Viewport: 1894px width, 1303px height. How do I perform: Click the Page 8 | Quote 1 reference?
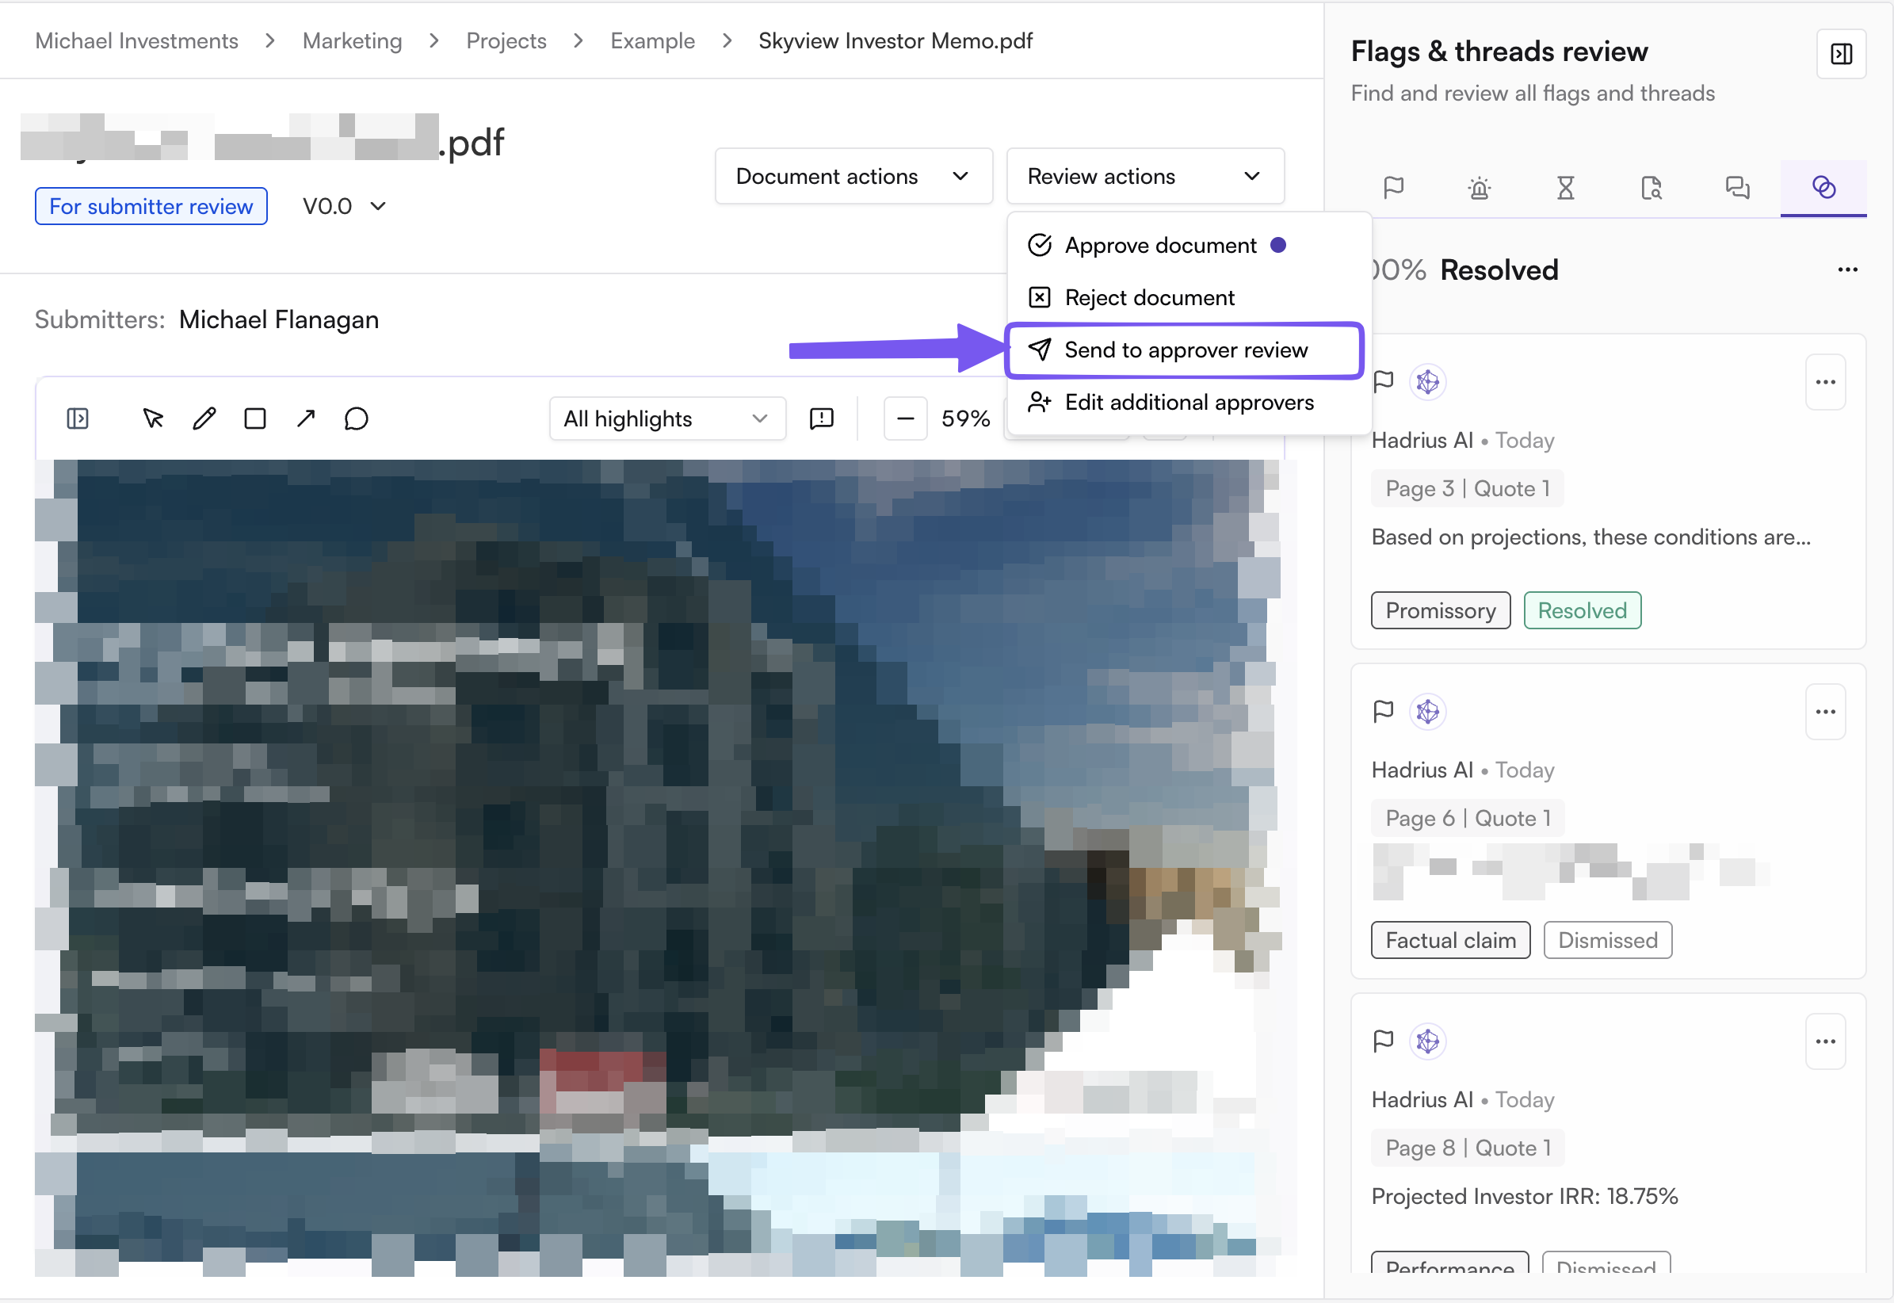tap(1467, 1148)
